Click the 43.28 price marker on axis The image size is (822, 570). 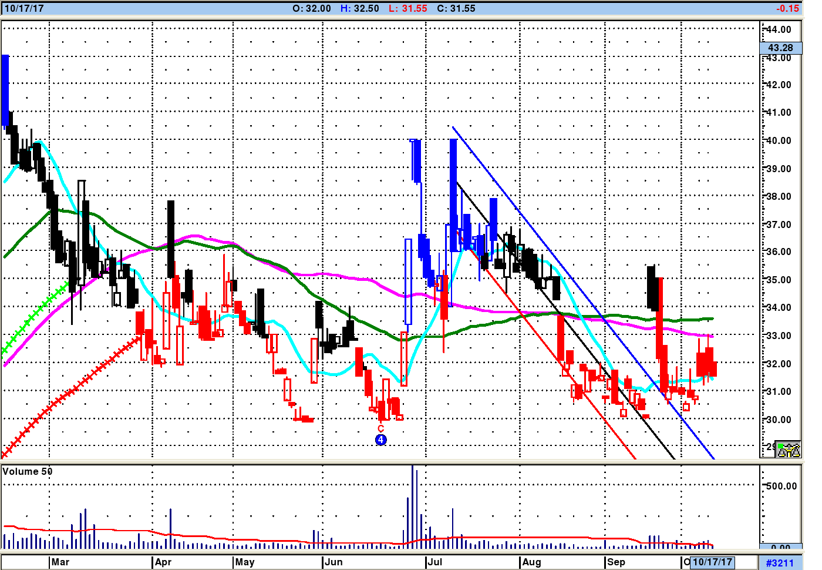point(780,48)
